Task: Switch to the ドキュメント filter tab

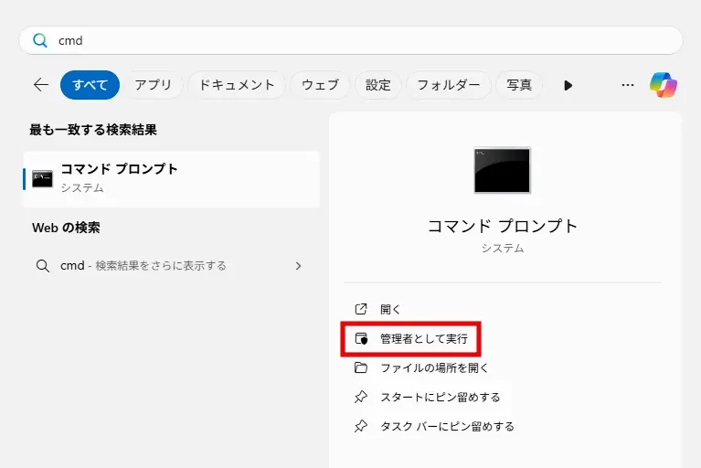Action: tap(237, 85)
